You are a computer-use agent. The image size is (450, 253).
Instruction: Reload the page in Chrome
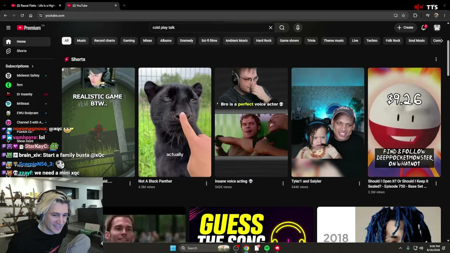(22, 15)
